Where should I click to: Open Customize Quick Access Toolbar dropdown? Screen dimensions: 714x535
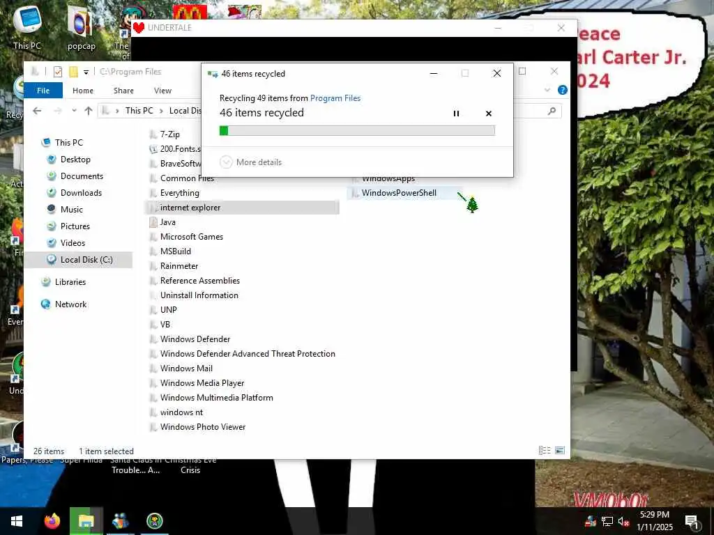tap(86, 72)
